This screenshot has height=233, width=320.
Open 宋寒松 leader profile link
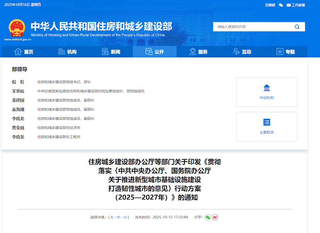[x=18, y=91]
